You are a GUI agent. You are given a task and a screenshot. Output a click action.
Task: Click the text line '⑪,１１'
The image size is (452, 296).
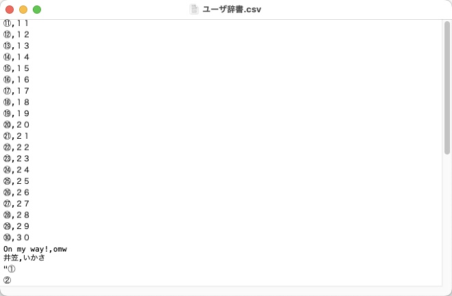pos(16,23)
